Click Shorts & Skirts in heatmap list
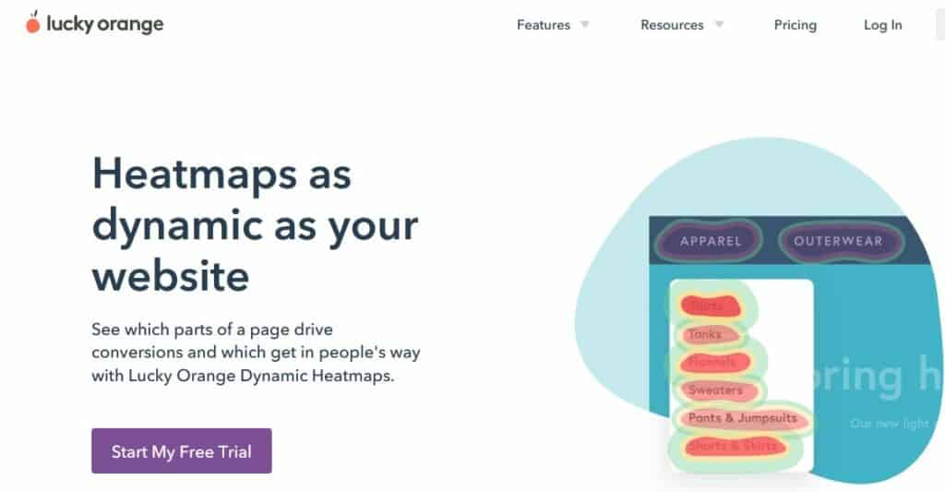This screenshot has height=492, width=945. pos(732,446)
